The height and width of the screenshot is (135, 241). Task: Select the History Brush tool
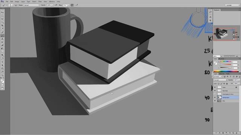2,42
